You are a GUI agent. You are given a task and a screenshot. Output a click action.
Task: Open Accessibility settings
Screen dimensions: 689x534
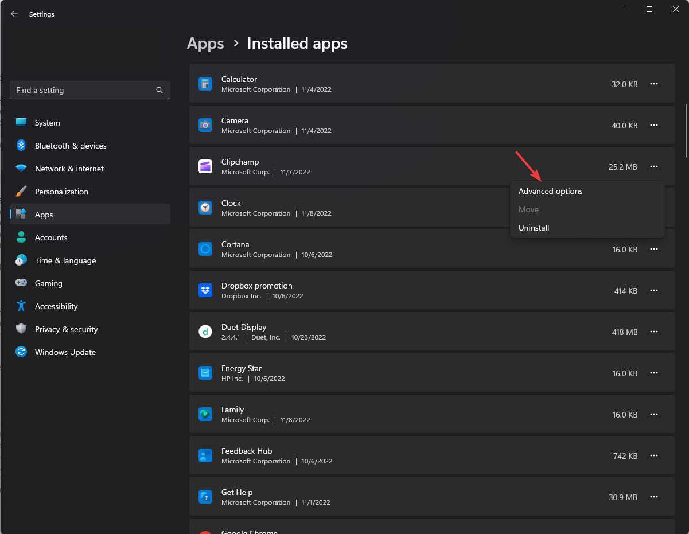(x=90, y=306)
